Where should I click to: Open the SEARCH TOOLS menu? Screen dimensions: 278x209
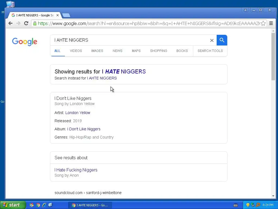(x=210, y=51)
